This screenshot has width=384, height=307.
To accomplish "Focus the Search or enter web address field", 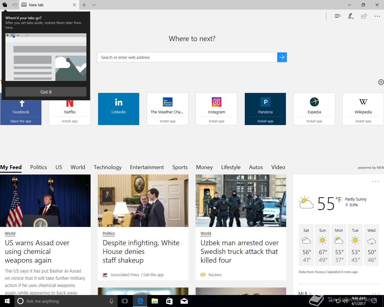I will click(187, 57).
